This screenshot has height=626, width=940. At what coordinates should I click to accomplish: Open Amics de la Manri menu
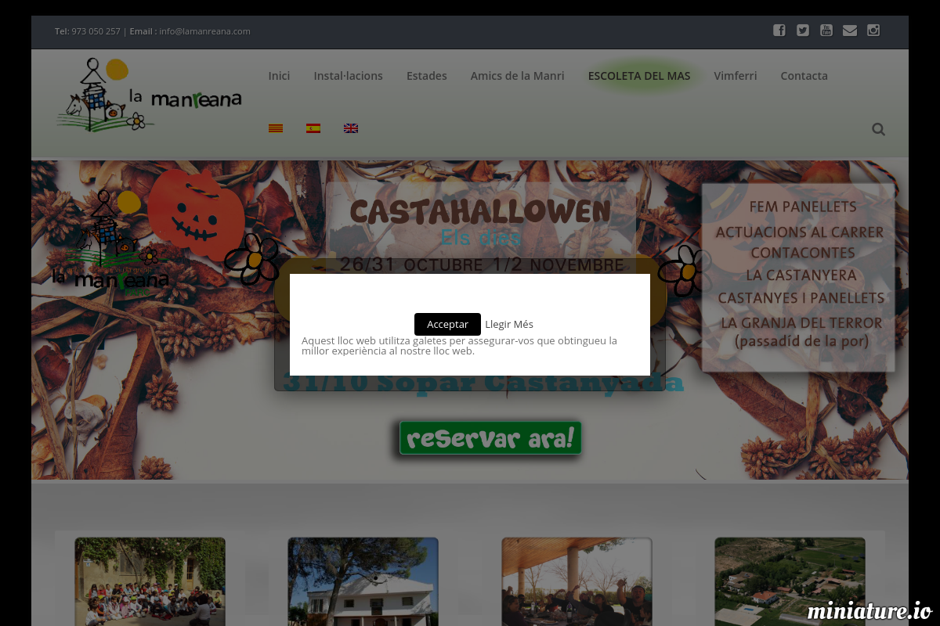517,76
